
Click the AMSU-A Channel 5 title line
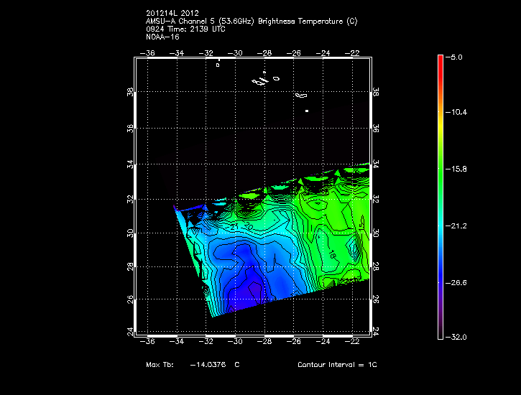point(251,22)
